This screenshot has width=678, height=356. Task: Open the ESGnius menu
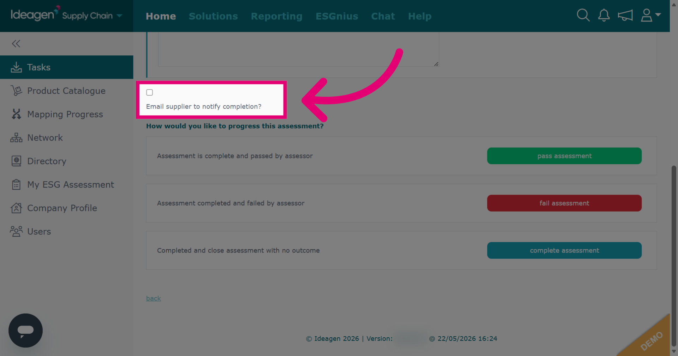click(x=337, y=16)
